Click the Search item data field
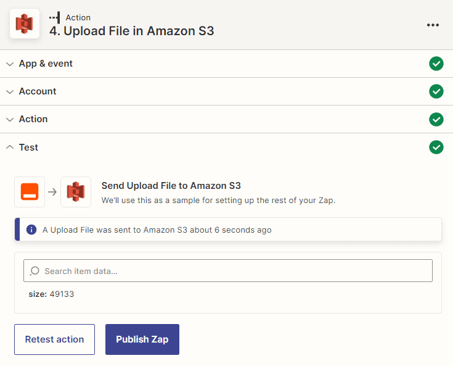Screen dimensions: 453x366 coord(234,271)
